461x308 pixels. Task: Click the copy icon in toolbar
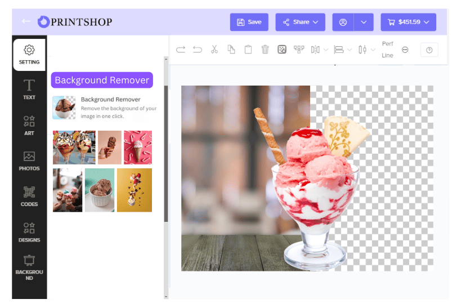231,50
